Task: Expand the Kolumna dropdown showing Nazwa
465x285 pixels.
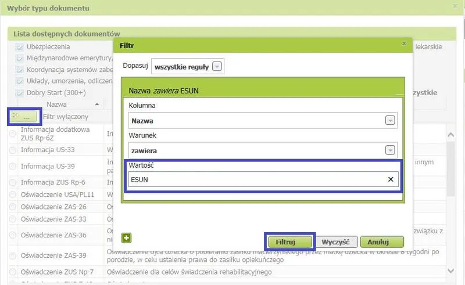Action: [x=390, y=120]
